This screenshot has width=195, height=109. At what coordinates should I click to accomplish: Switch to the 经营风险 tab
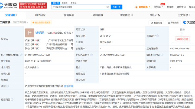[69, 15]
